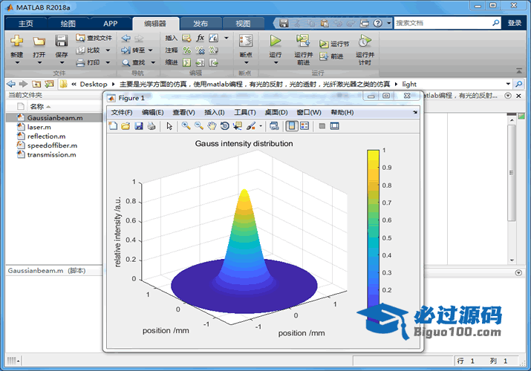This screenshot has height=371, width=531.
Task: Toggle the Show Plot Tools button
Action: point(335,126)
